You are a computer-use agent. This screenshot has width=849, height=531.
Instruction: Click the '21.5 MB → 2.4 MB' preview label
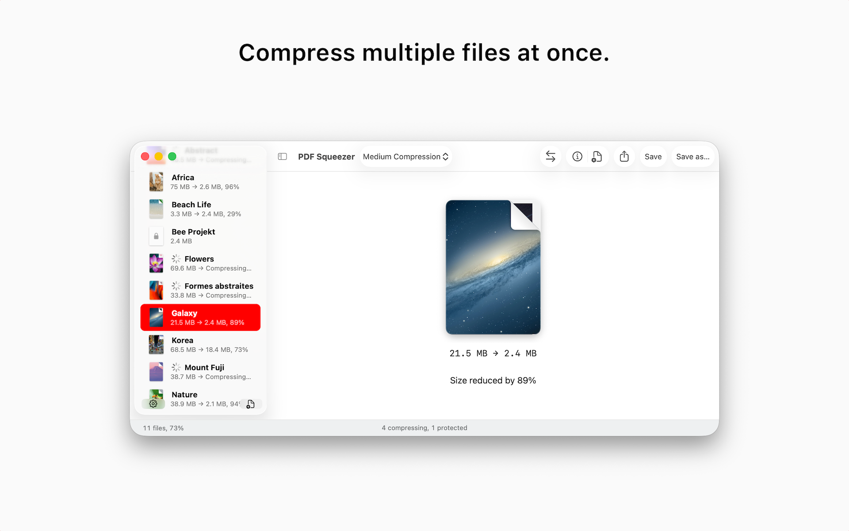(493, 354)
